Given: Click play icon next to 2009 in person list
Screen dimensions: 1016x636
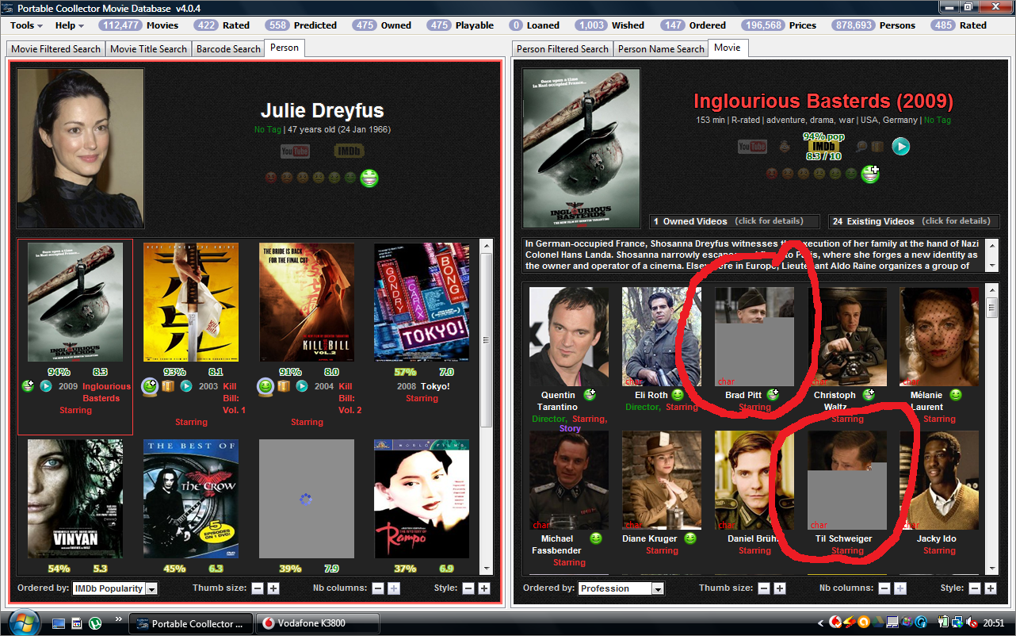Looking at the screenshot, I should pyautogui.click(x=46, y=386).
